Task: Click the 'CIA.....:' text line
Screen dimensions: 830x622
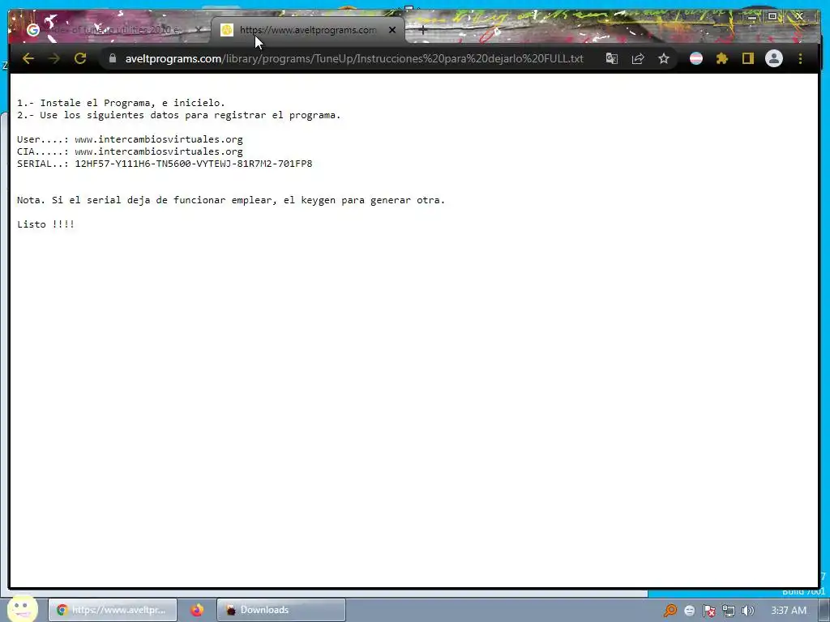Action: (x=130, y=151)
